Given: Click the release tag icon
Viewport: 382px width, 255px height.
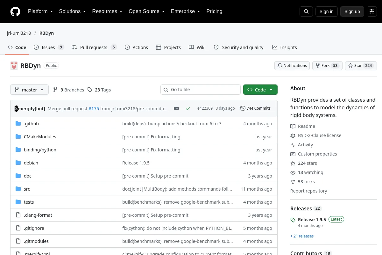Looking at the screenshot, I should coord(293,220).
